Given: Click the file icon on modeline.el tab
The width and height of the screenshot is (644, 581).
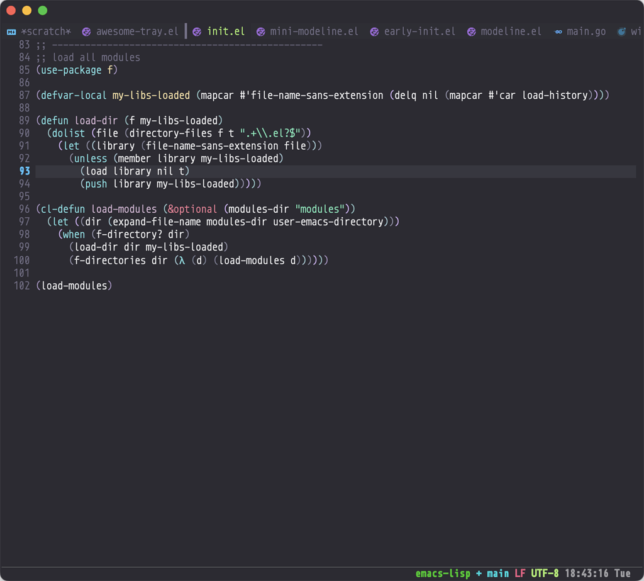Looking at the screenshot, I should [x=471, y=31].
